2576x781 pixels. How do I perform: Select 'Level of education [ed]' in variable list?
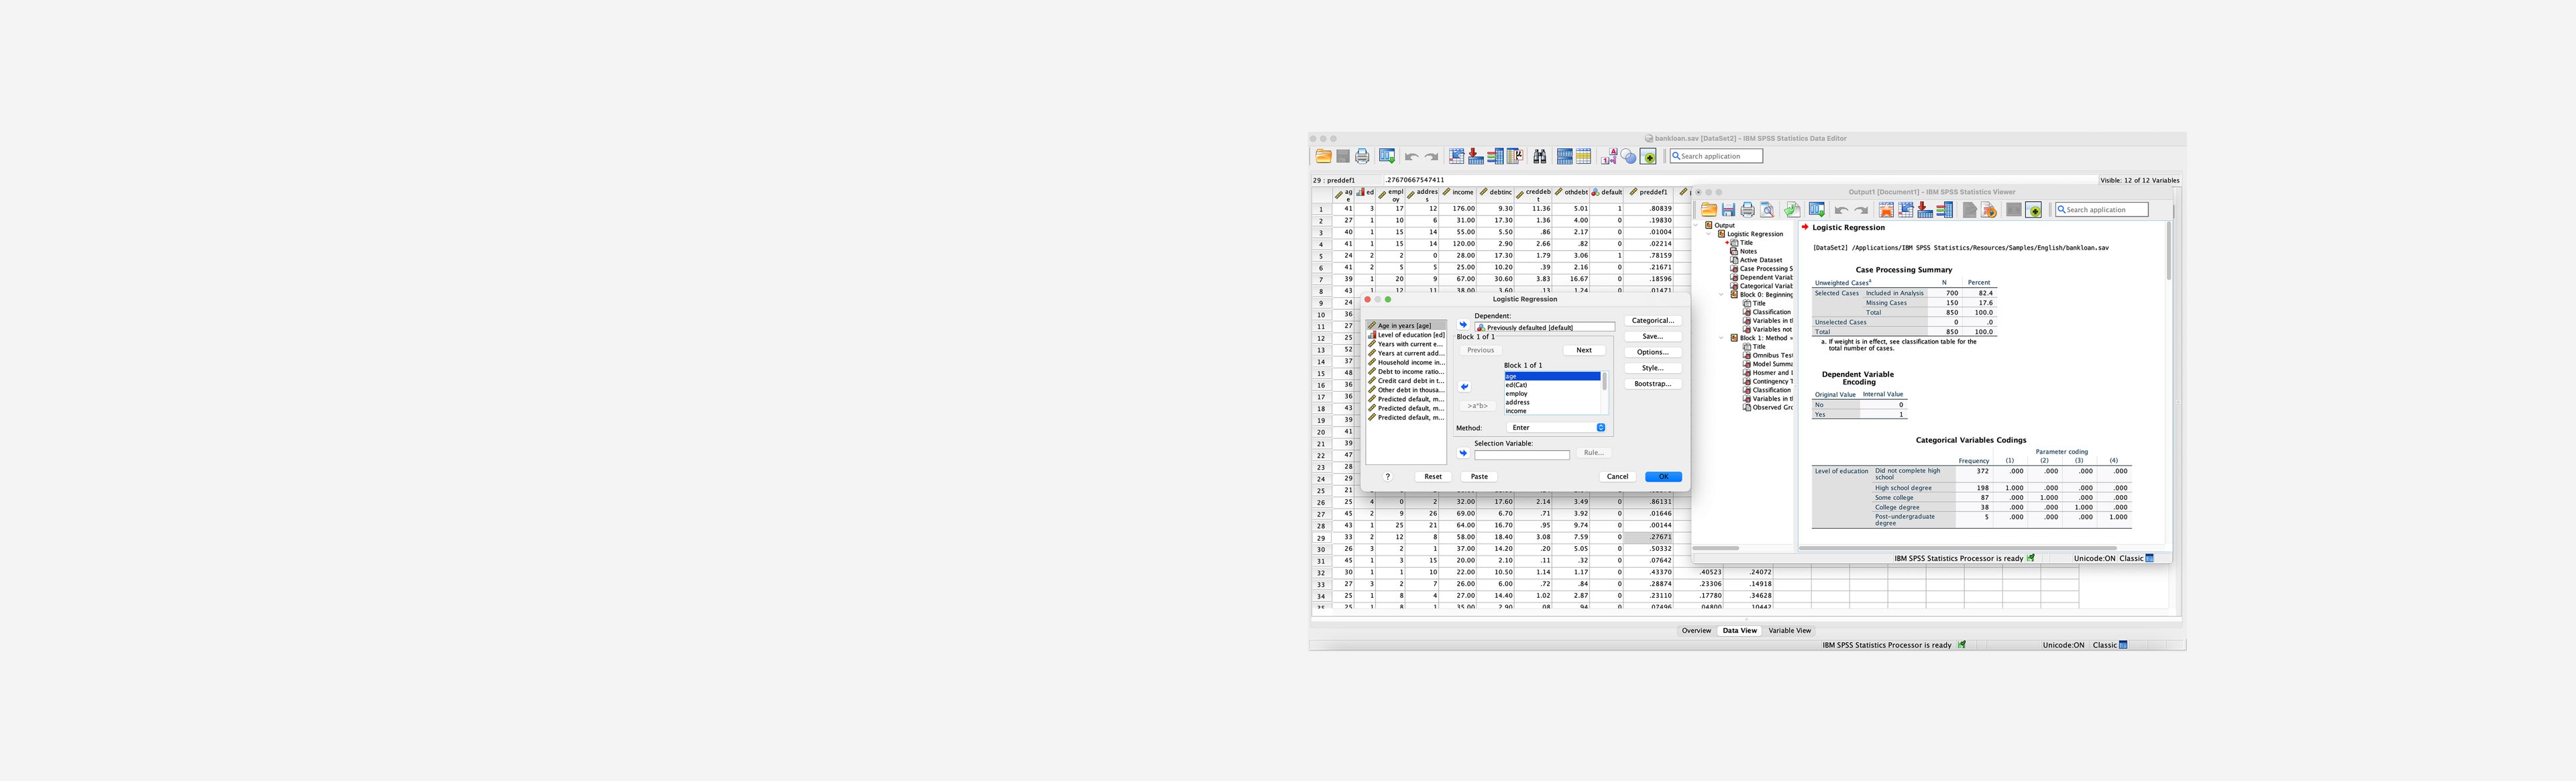tap(1407, 335)
